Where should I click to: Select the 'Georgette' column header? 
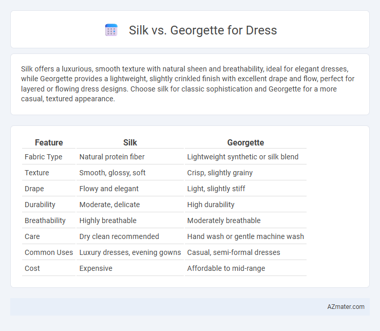245,142
